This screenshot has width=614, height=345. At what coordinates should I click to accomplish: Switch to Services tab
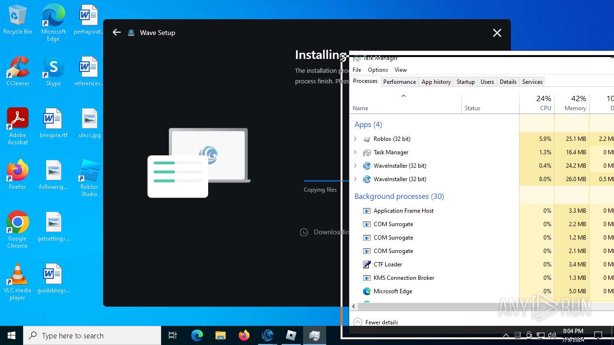[x=532, y=82]
